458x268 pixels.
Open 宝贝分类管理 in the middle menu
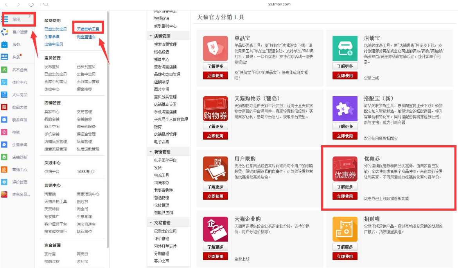pyautogui.click(x=165, y=97)
